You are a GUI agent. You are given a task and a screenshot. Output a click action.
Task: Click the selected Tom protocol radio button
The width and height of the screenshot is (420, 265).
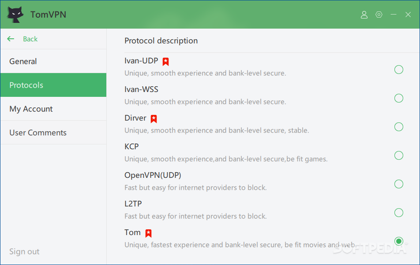coord(398,241)
